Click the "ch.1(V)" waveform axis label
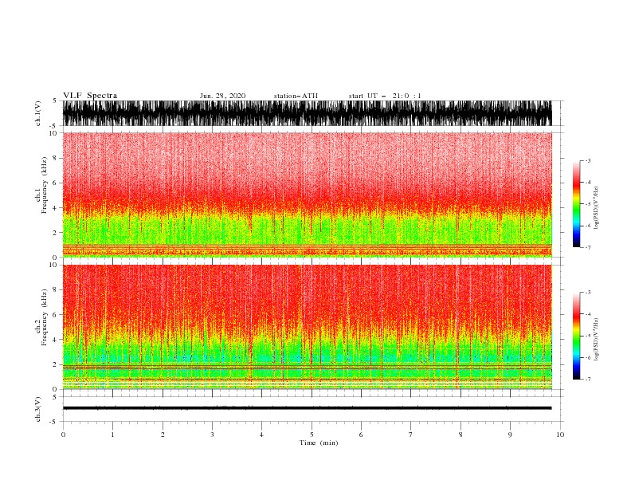The width and height of the screenshot is (631, 488). (x=38, y=113)
